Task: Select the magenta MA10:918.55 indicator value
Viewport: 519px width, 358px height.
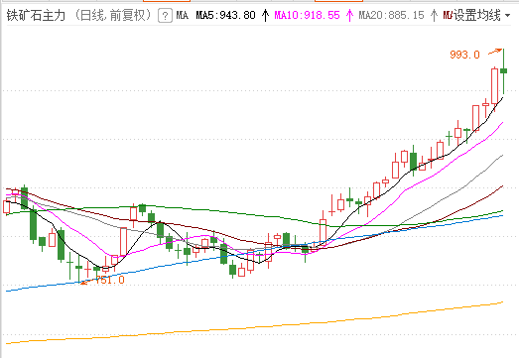Action: click(x=308, y=15)
